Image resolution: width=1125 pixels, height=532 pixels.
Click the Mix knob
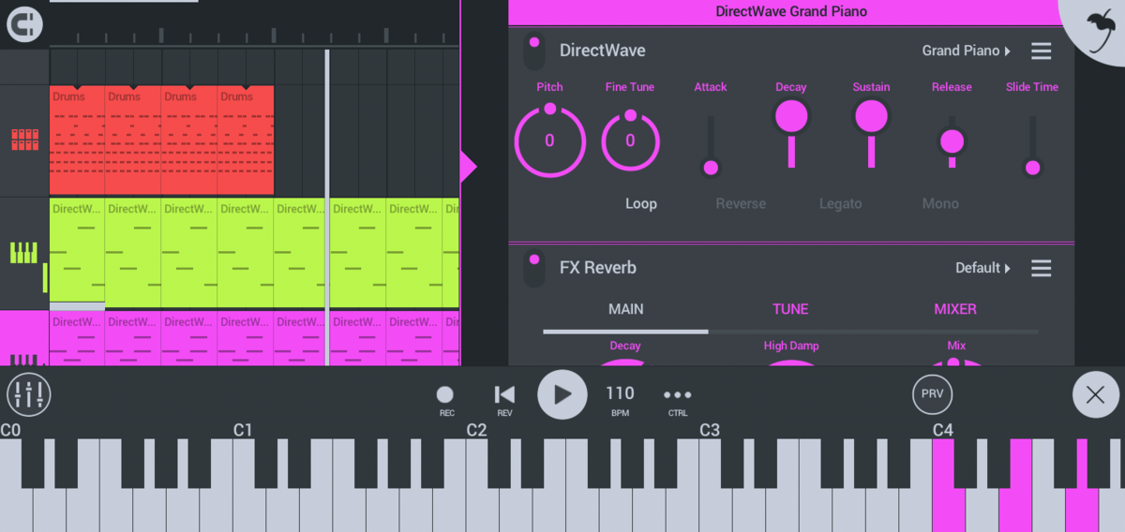pyautogui.click(x=956, y=362)
